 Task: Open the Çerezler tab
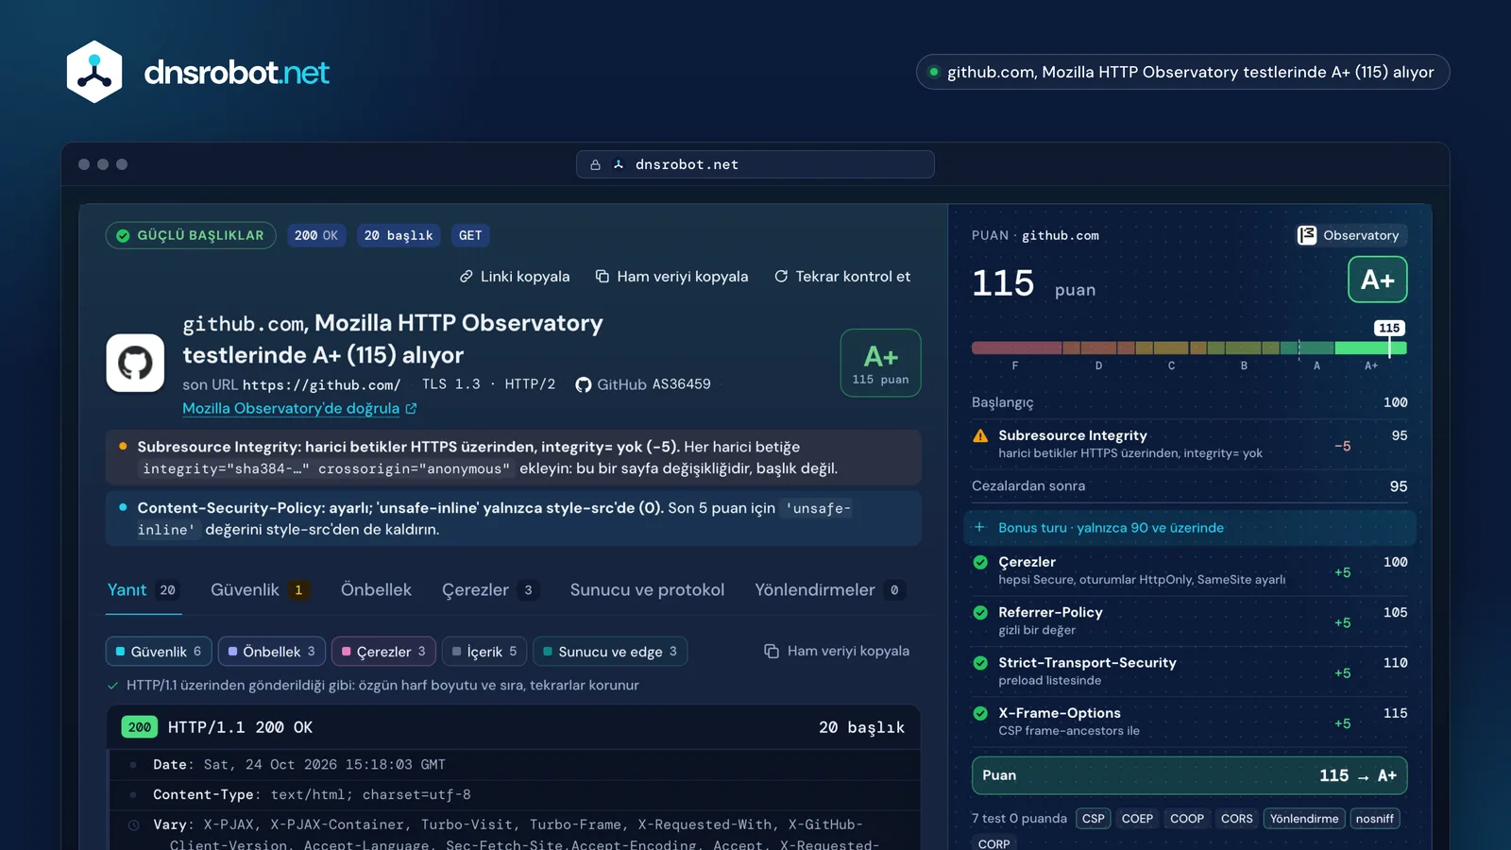[x=490, y=590]
